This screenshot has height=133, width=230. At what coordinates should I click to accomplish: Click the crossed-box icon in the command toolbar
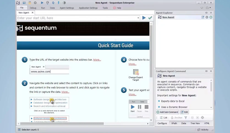pyautogui.click(x=198, y=118)
